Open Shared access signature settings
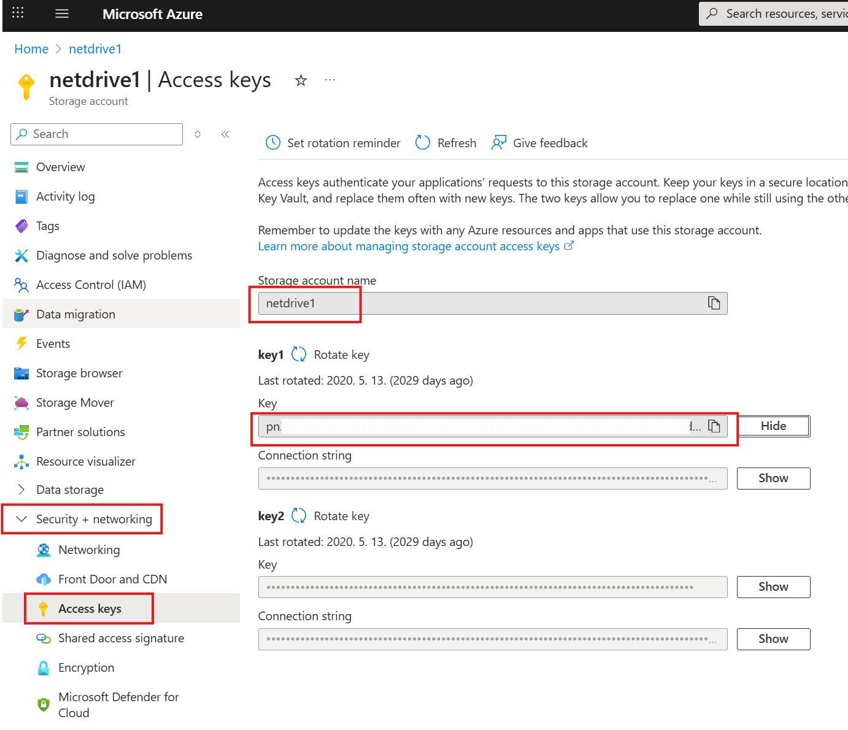 click(120, 638)
